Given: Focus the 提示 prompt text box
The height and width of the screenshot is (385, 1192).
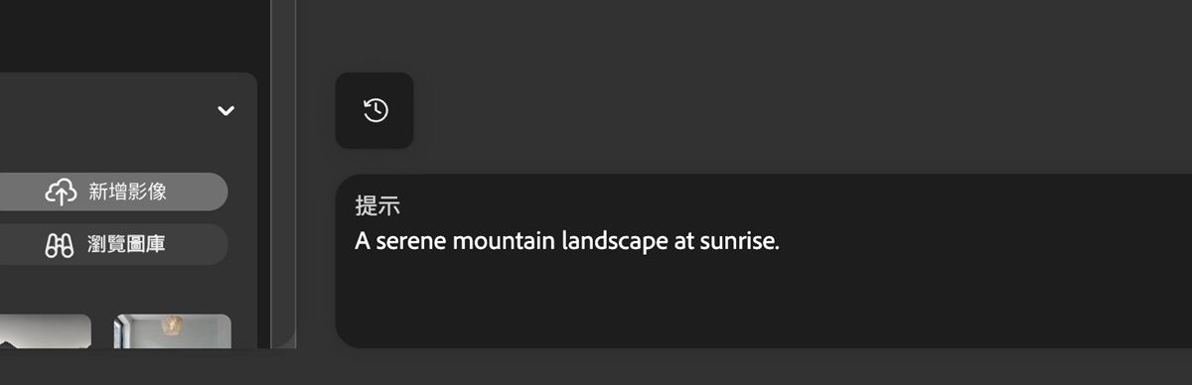Looking at the screenshot, I should pyautogui.click(x=764, y=261).
